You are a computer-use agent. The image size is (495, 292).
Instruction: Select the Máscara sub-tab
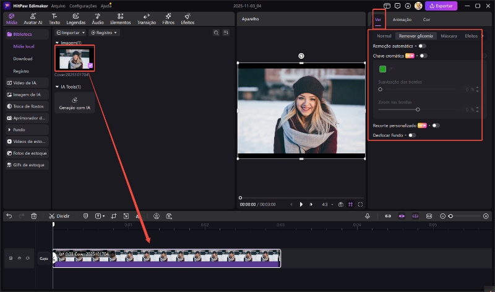449,36
